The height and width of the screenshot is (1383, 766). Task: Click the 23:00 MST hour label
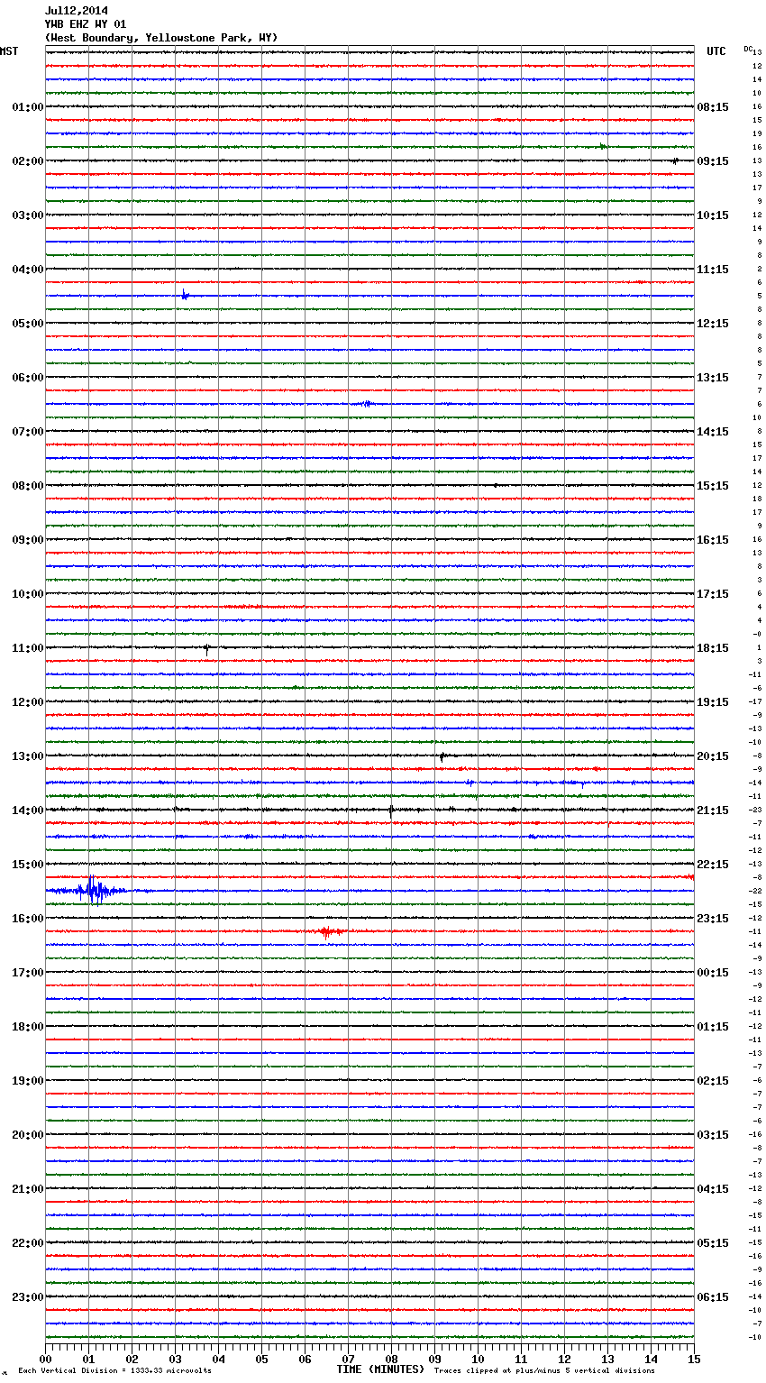(x=28, y=1297)
